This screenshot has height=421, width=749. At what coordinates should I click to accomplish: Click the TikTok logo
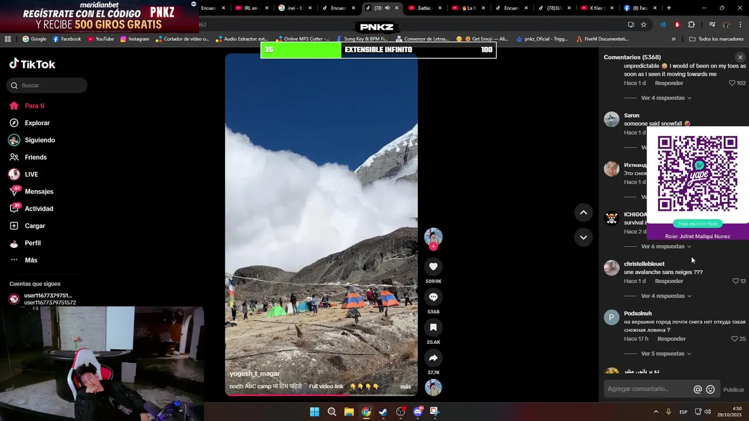[32, 64]
